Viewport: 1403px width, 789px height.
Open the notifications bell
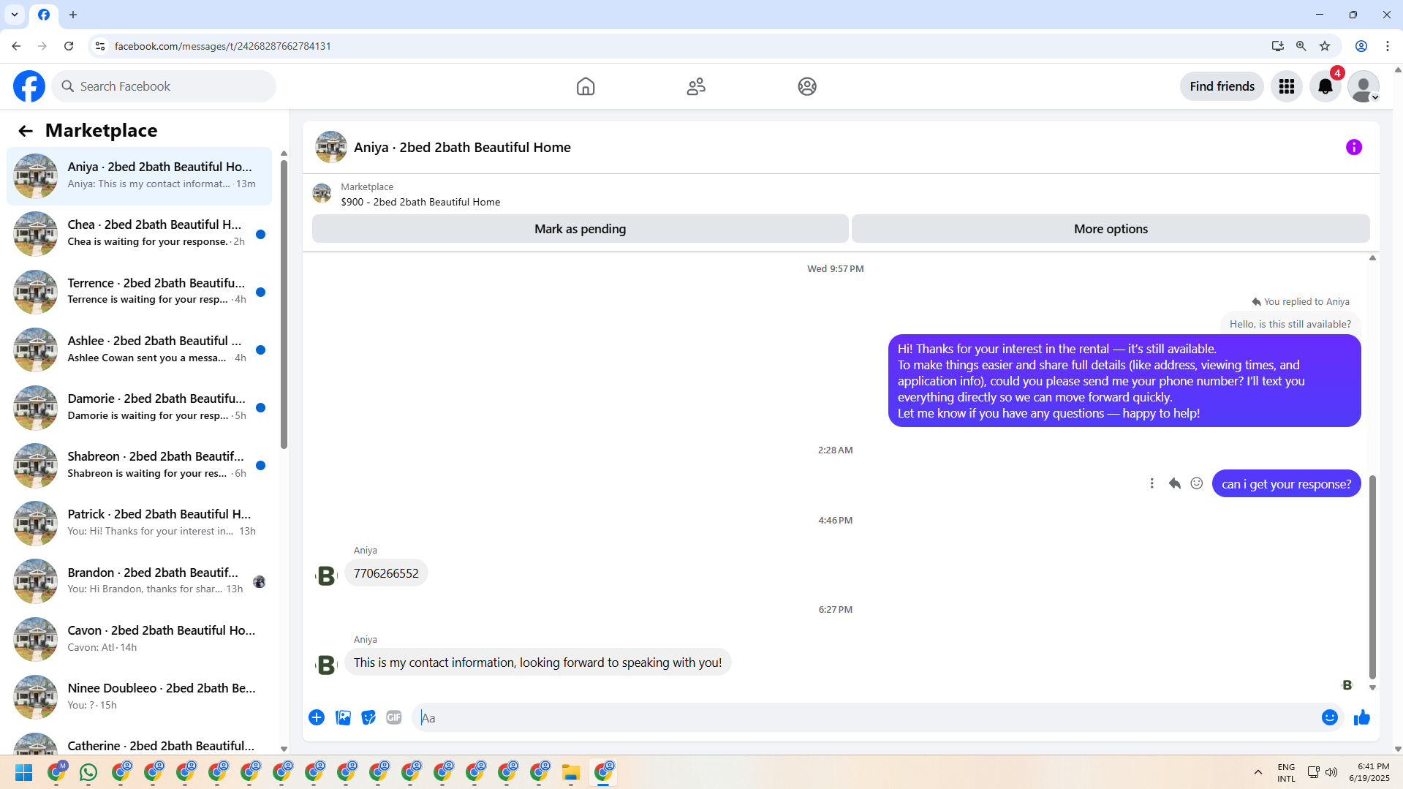coord(1326,86)
